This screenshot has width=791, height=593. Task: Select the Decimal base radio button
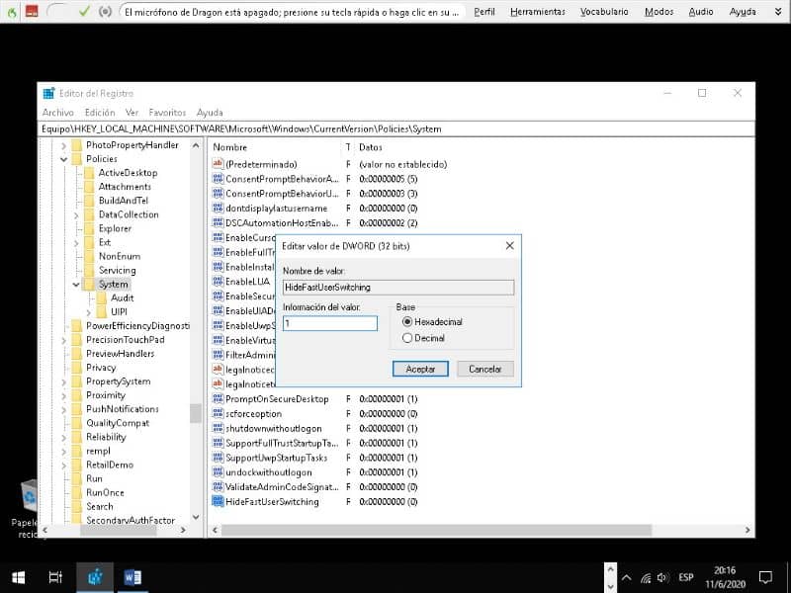tap(407, 338)
